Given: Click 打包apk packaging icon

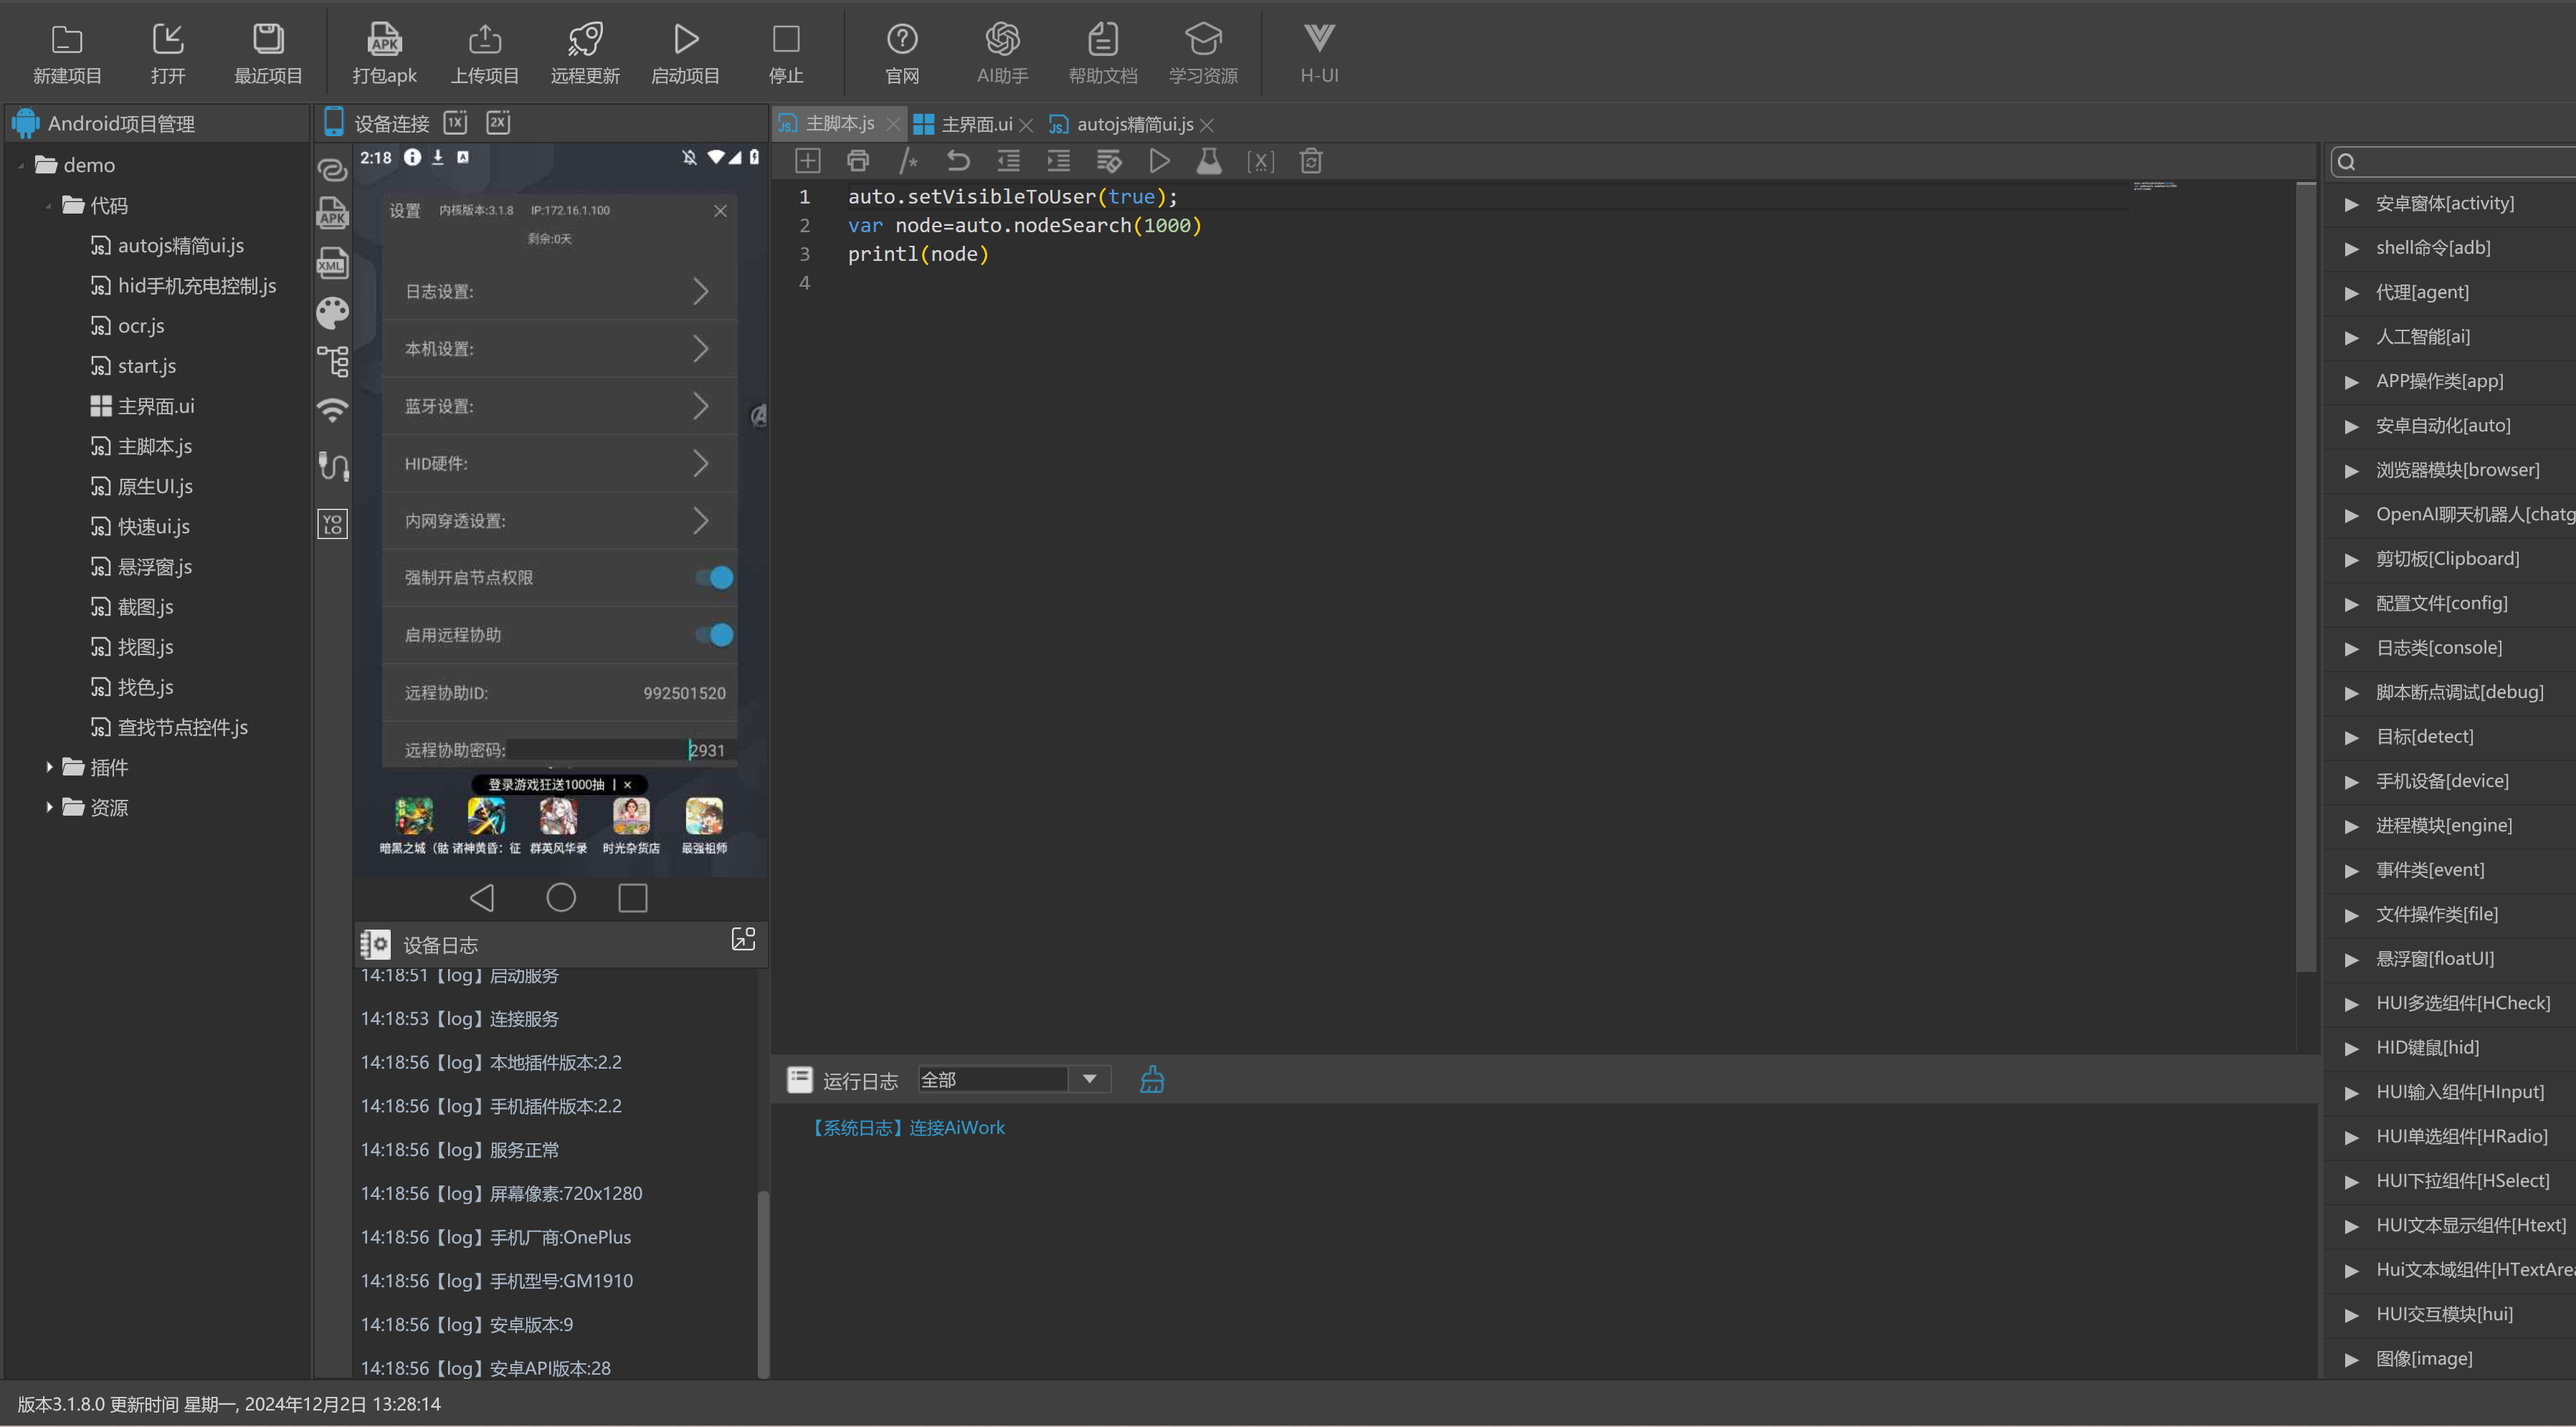Looking at the screenshot, I should click(x=384, y=40).
